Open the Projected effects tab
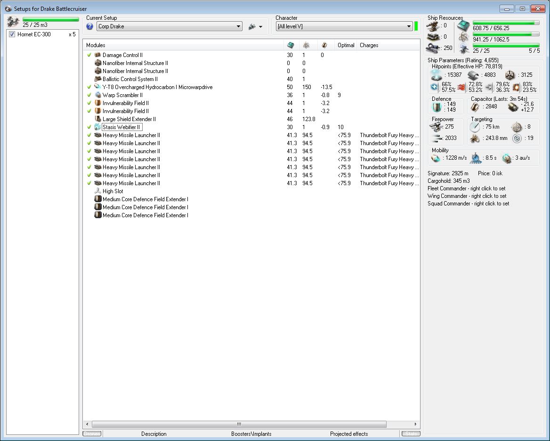The height and width of the screenshot is (441, 550). (x=349, y=434)
